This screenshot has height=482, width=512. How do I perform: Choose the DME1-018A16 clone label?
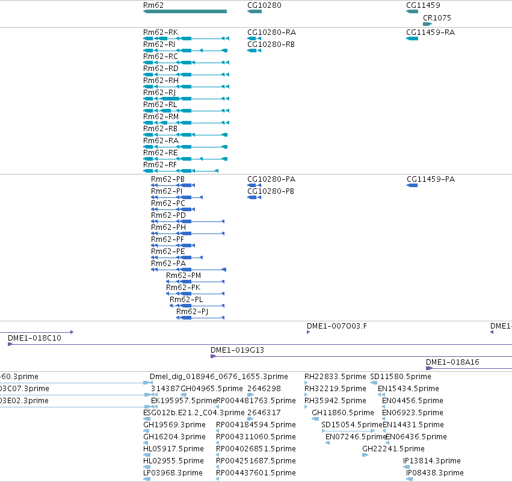click(452, 362)
